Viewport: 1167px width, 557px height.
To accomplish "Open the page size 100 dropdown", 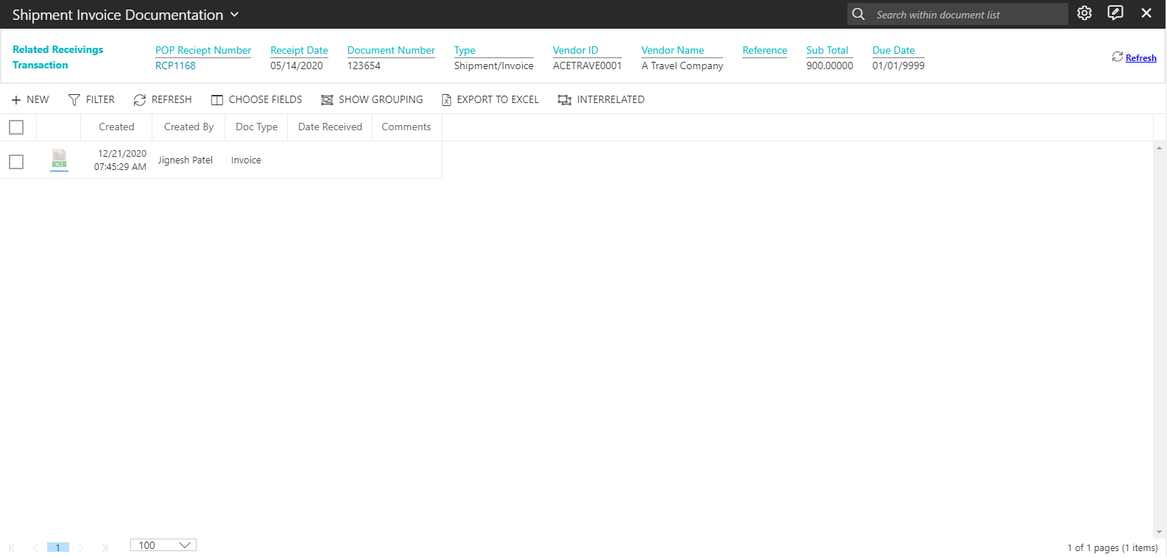I will pyautogui.click(x=163, y=545).
